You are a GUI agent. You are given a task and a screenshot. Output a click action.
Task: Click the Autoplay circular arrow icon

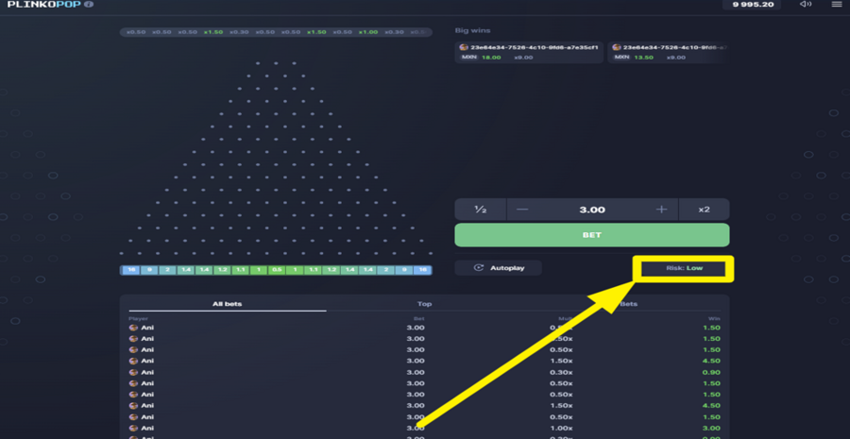(478, 268)
